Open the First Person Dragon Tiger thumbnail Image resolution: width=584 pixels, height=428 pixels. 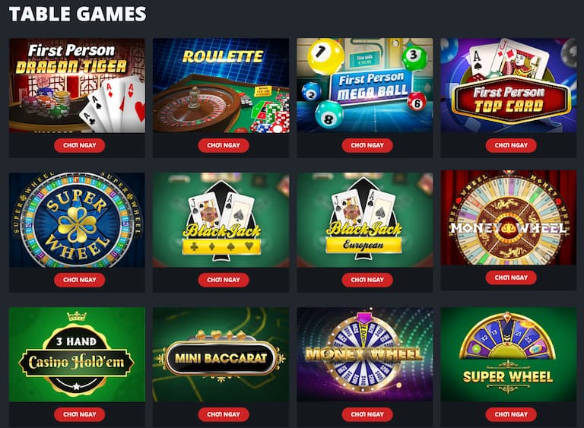77,85
